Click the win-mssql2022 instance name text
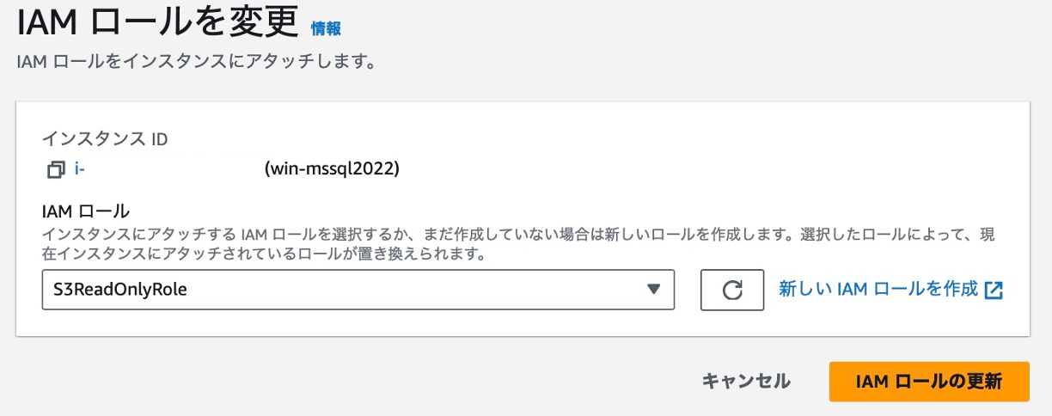The height and width of the screenshot is (416, 1052). [333, 169]
